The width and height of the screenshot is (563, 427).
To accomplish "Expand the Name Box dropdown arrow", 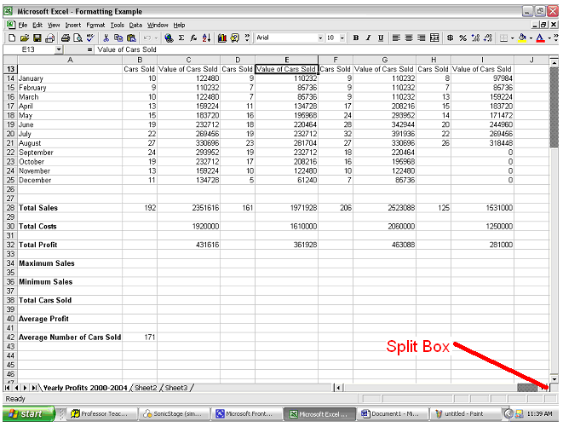I will [58, 50].
